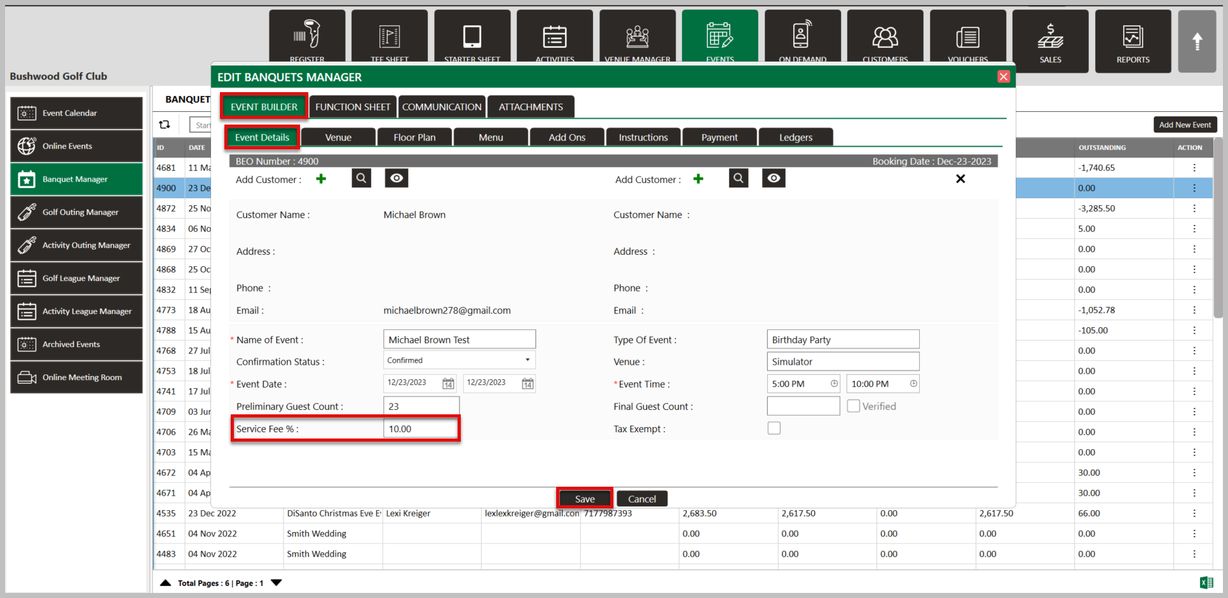
Task: Click the Save button
Action: [x=585, y=499]
